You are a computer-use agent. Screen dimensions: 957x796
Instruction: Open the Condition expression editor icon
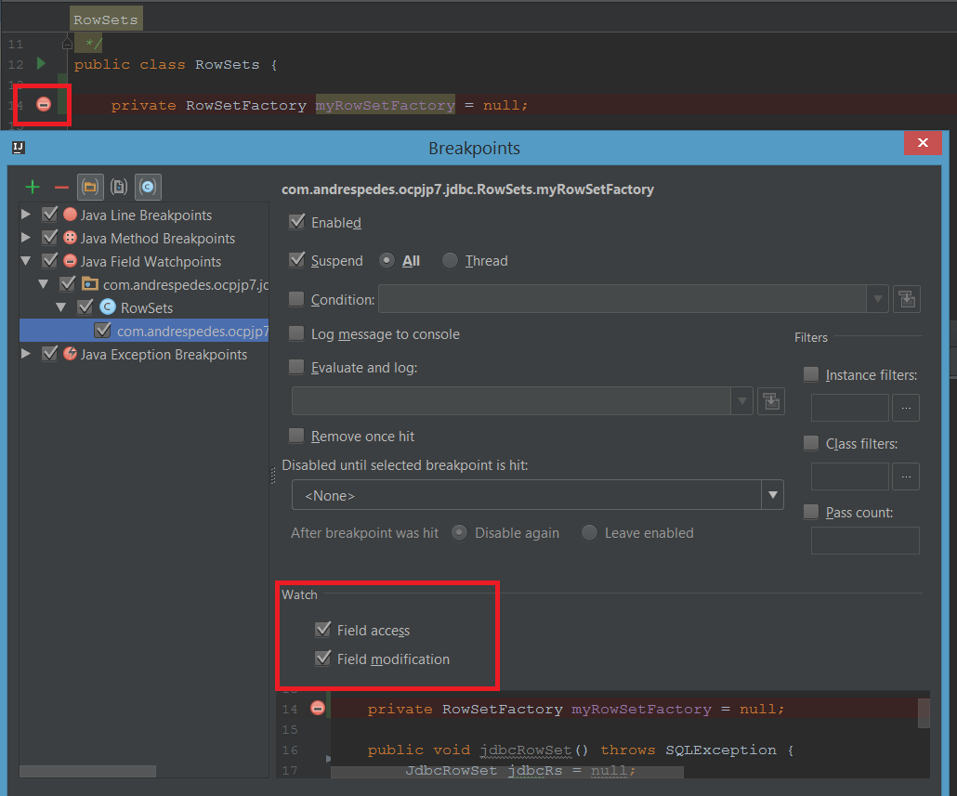906,299
